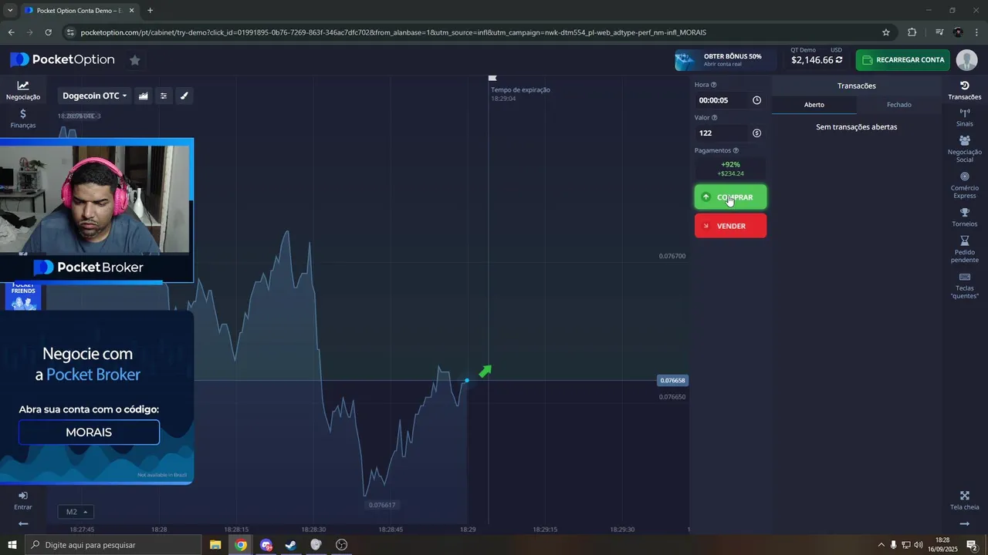
Task: Add asset to favorites with star icon
Action: click(x=135, y=60)
